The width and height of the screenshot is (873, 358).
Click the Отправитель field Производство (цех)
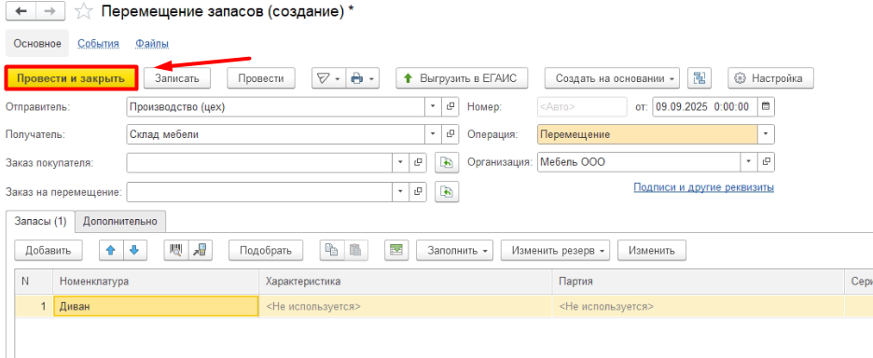coord(276,107)
